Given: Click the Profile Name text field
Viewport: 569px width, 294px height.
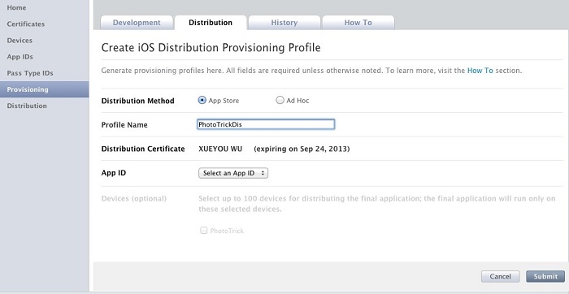Looking at the screenshot, I should tap(266, 124).
